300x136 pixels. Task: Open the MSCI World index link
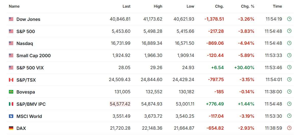(29, 116)
